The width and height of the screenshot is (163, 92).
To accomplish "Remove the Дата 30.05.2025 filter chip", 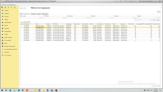I will tap(29, 22).
